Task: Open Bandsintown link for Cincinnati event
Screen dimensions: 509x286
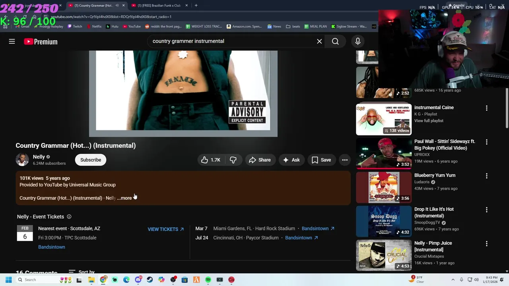Action: (x=301, y=238)
